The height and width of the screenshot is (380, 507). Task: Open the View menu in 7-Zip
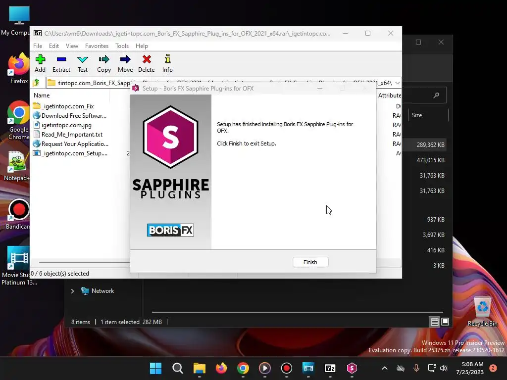72,46
